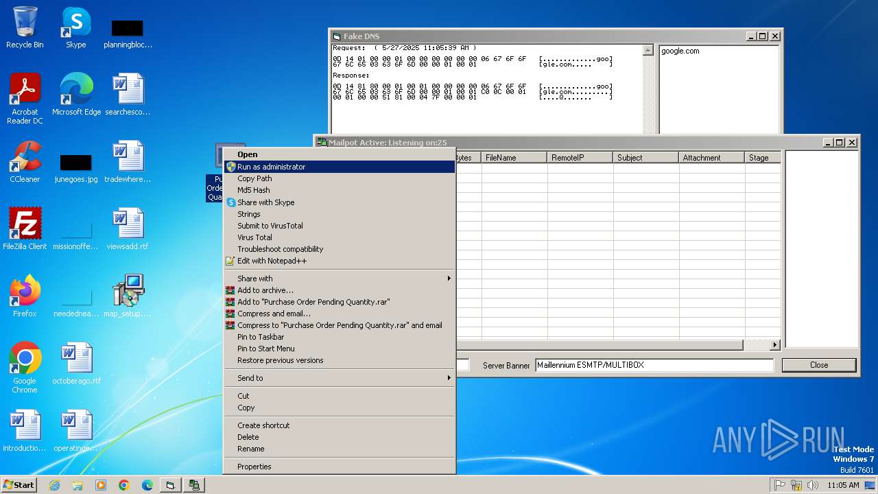Select Virus Total menu entry
The height and width of the screenshot is (494, 878).
point(339,237)
